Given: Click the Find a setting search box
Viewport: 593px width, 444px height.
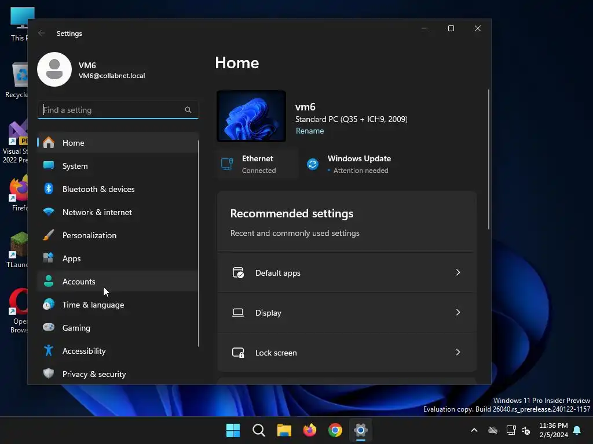Looking at the screenshot, I should point(118,110).
